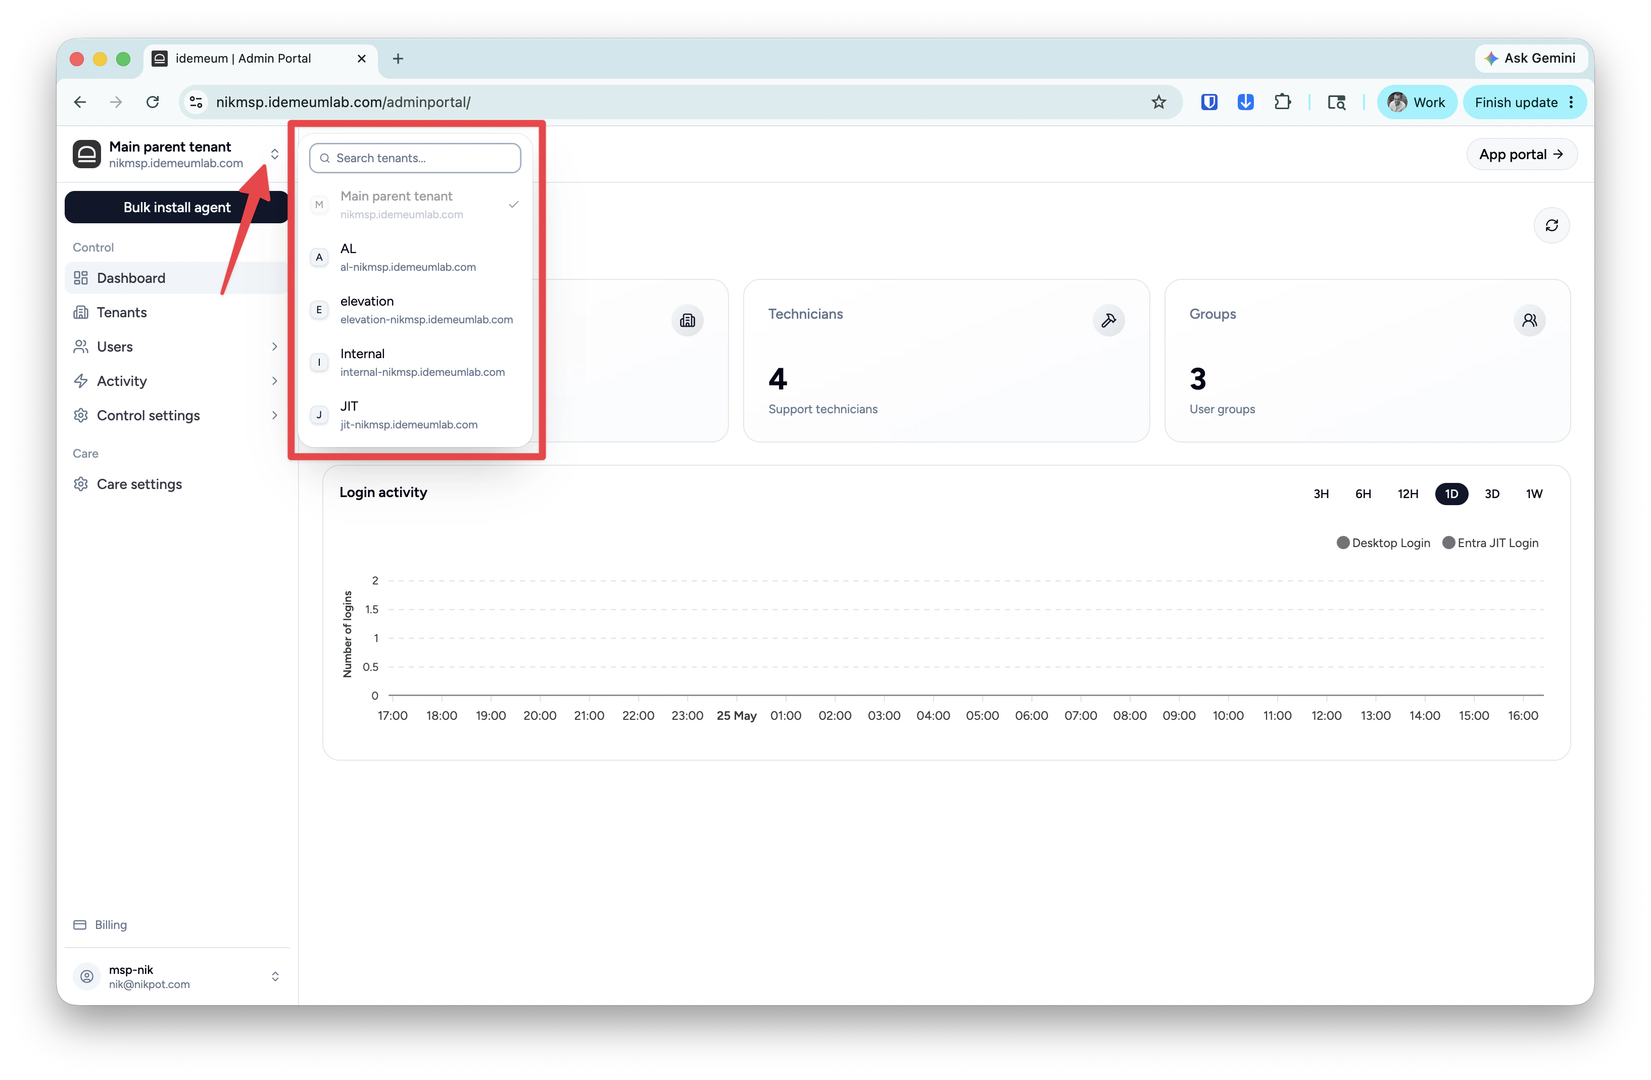The image size is (1651, 1080).
Task: Set login activity range to 3H
Action: point(1321,494)
